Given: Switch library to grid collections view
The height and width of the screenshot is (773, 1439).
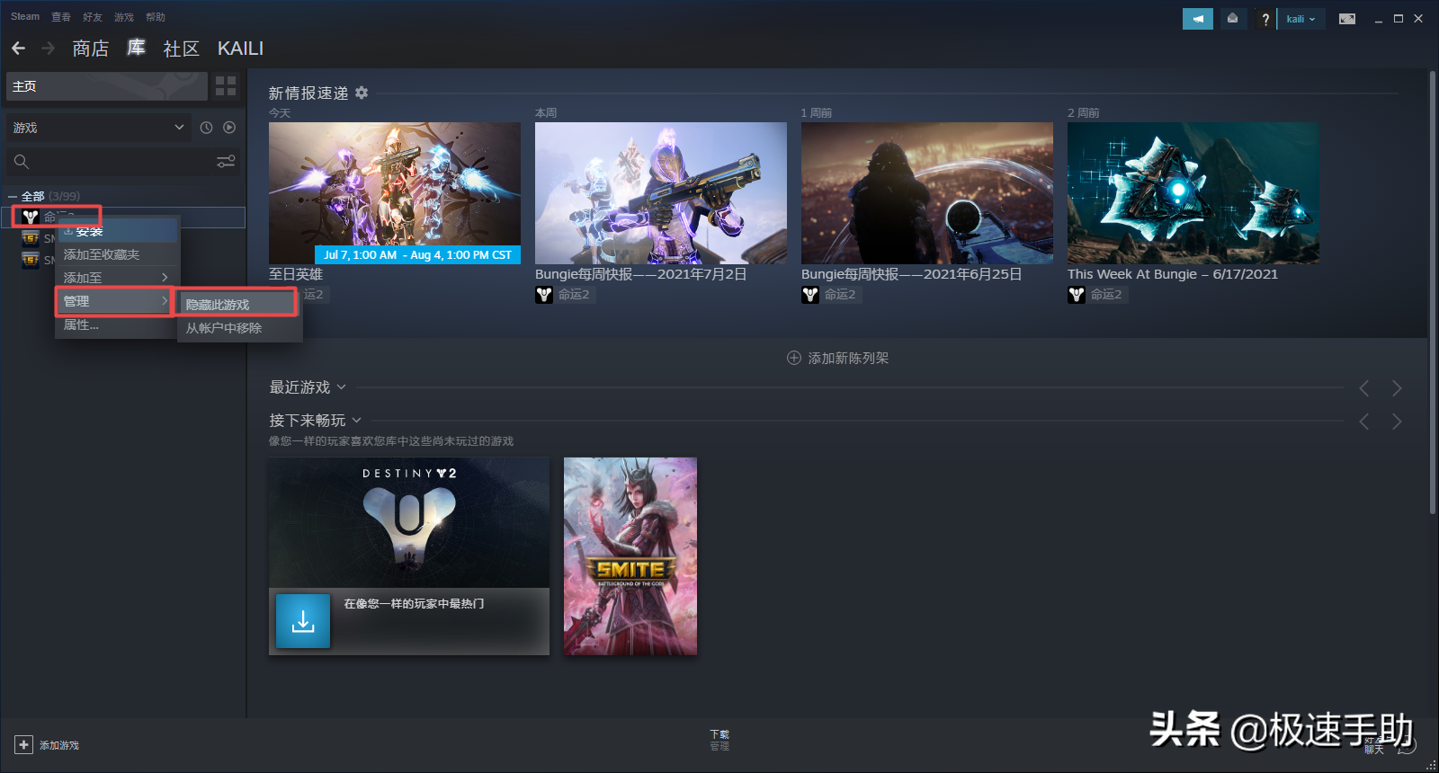Looking at the screenshot, I should 226,85.
